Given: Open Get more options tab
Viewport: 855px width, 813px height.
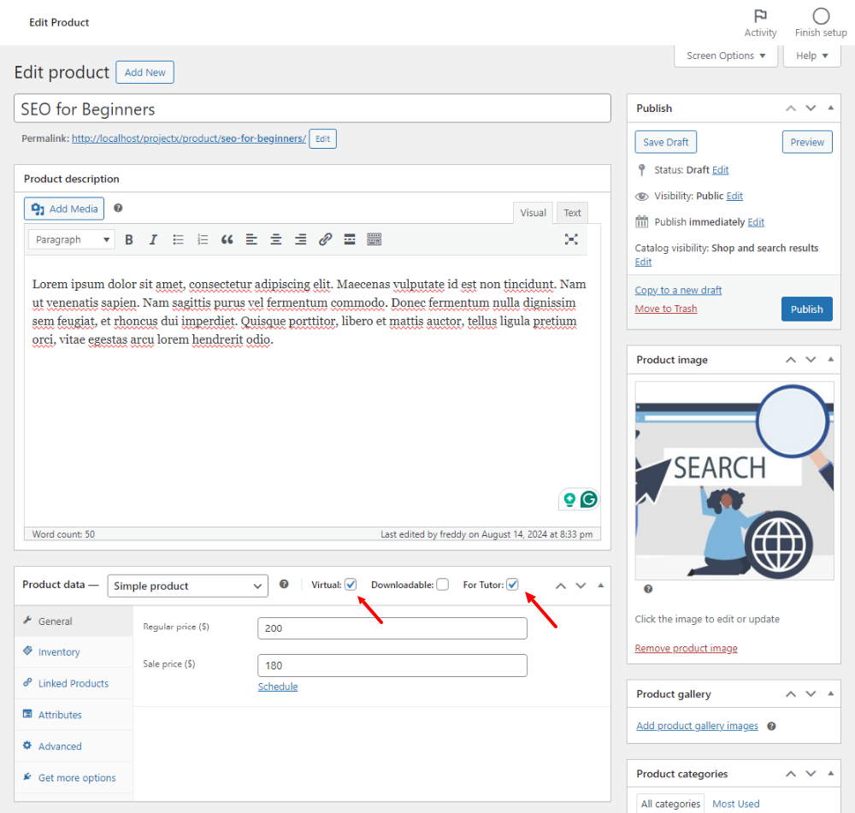Looking at the screenshot, I should tap(74, 778).
